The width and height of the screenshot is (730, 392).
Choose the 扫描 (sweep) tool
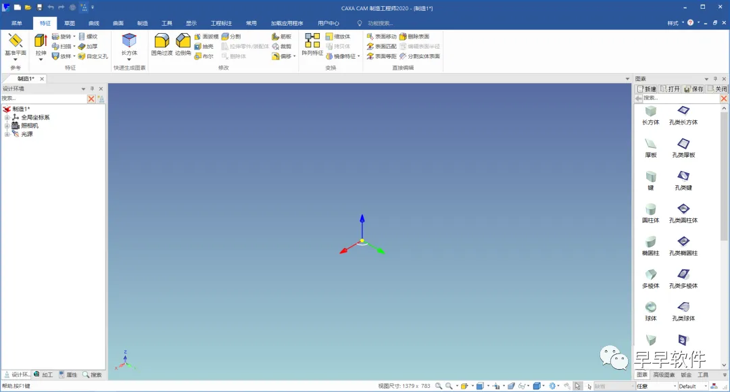pyautogui.click(x=62, y=46)
